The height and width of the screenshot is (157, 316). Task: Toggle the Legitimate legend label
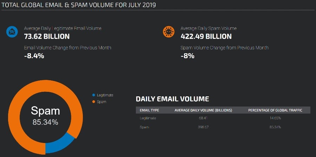105,95
